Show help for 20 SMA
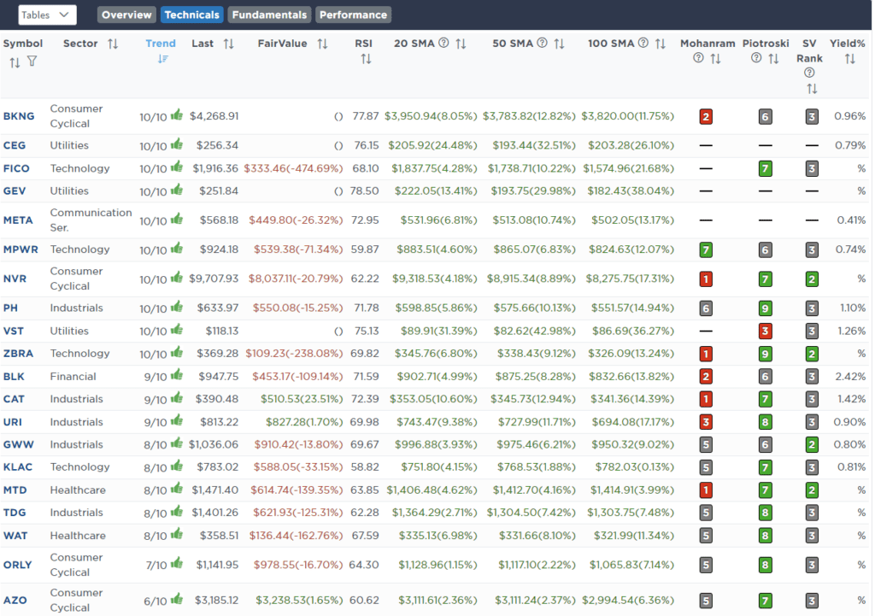 [x=443, y=43]
